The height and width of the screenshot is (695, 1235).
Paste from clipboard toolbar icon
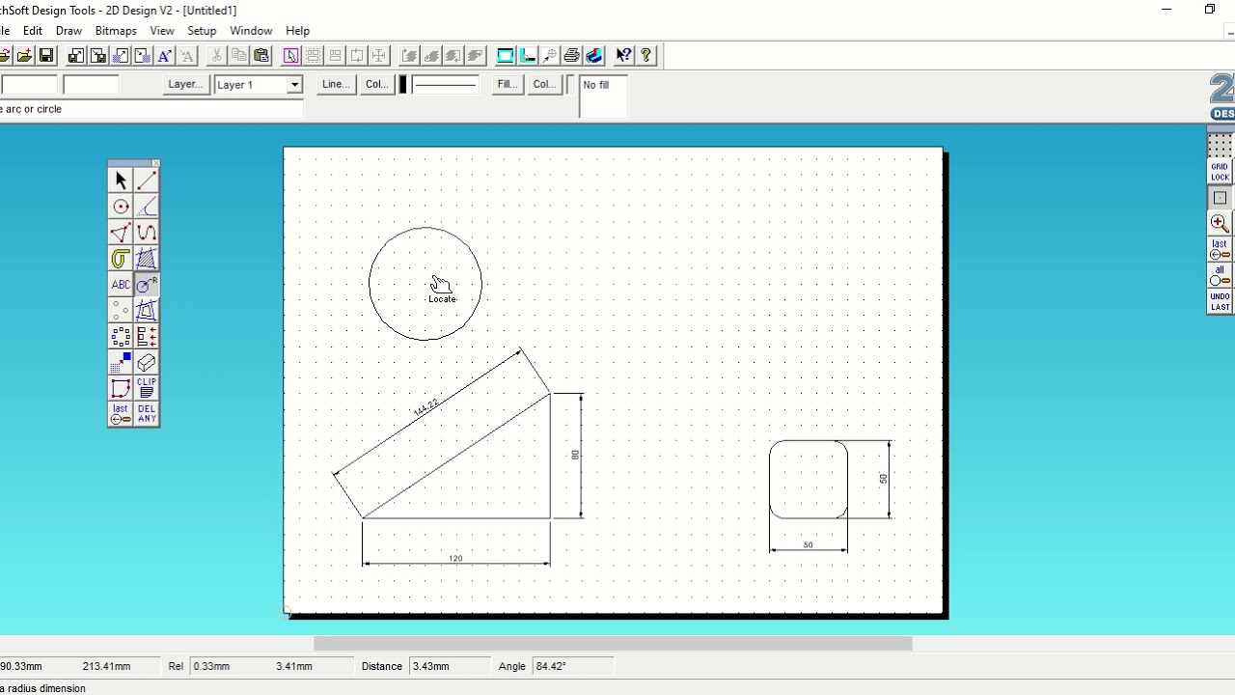[261, 56]
